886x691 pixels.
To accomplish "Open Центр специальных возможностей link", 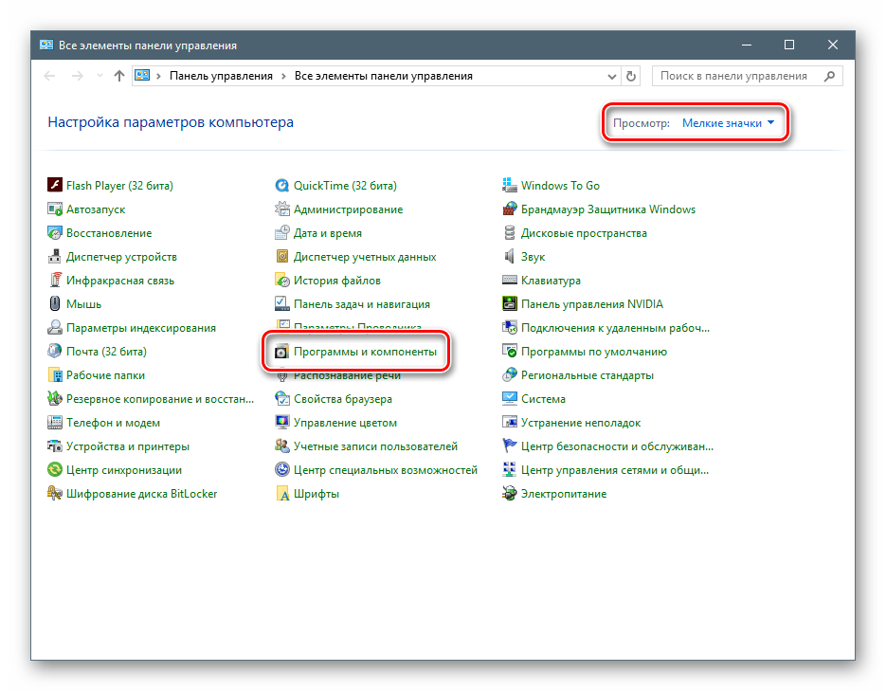I will click(386, 470).
